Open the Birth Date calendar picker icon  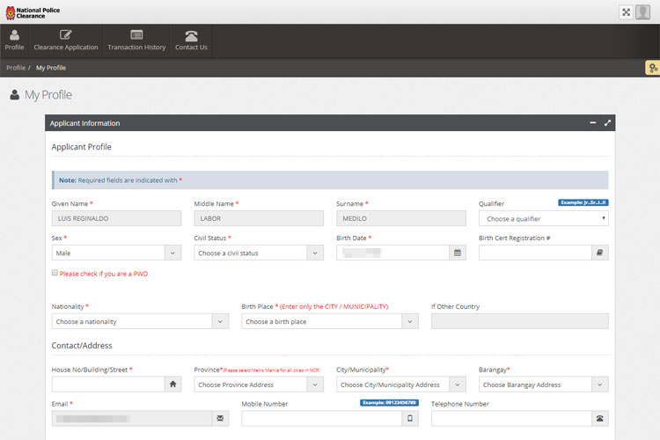458,253
